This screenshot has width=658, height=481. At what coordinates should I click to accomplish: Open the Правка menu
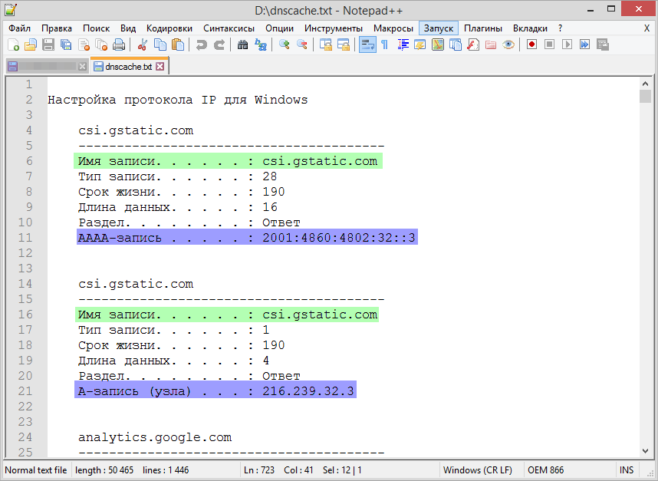point(57,28)
